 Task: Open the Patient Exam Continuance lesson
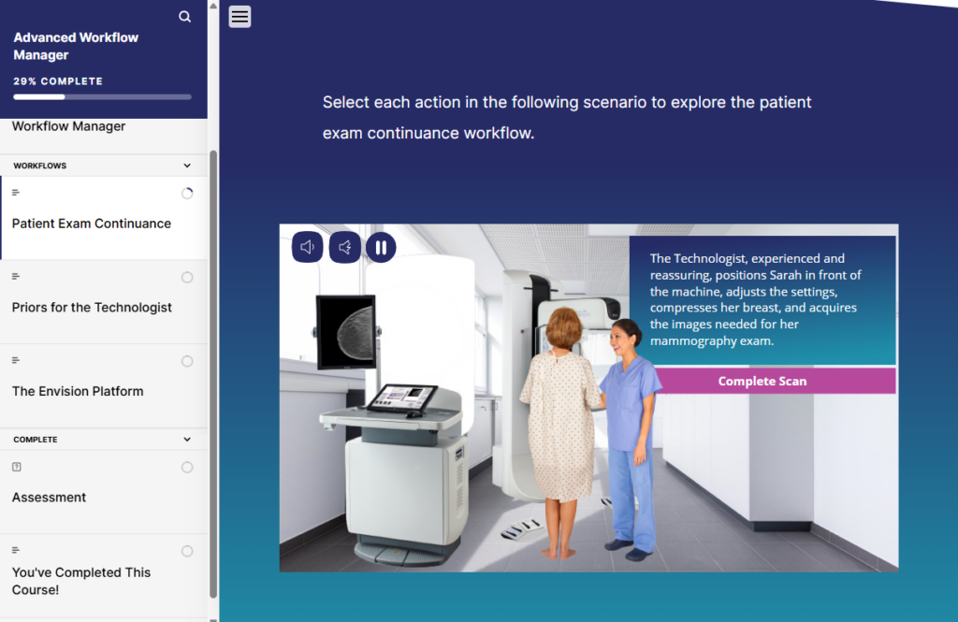[104, 218]
